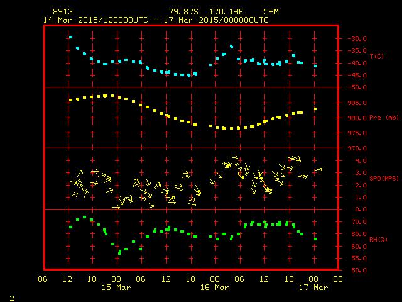
Task: Click the 980.0 pressure tick value
Action: [x=357, y=118]
